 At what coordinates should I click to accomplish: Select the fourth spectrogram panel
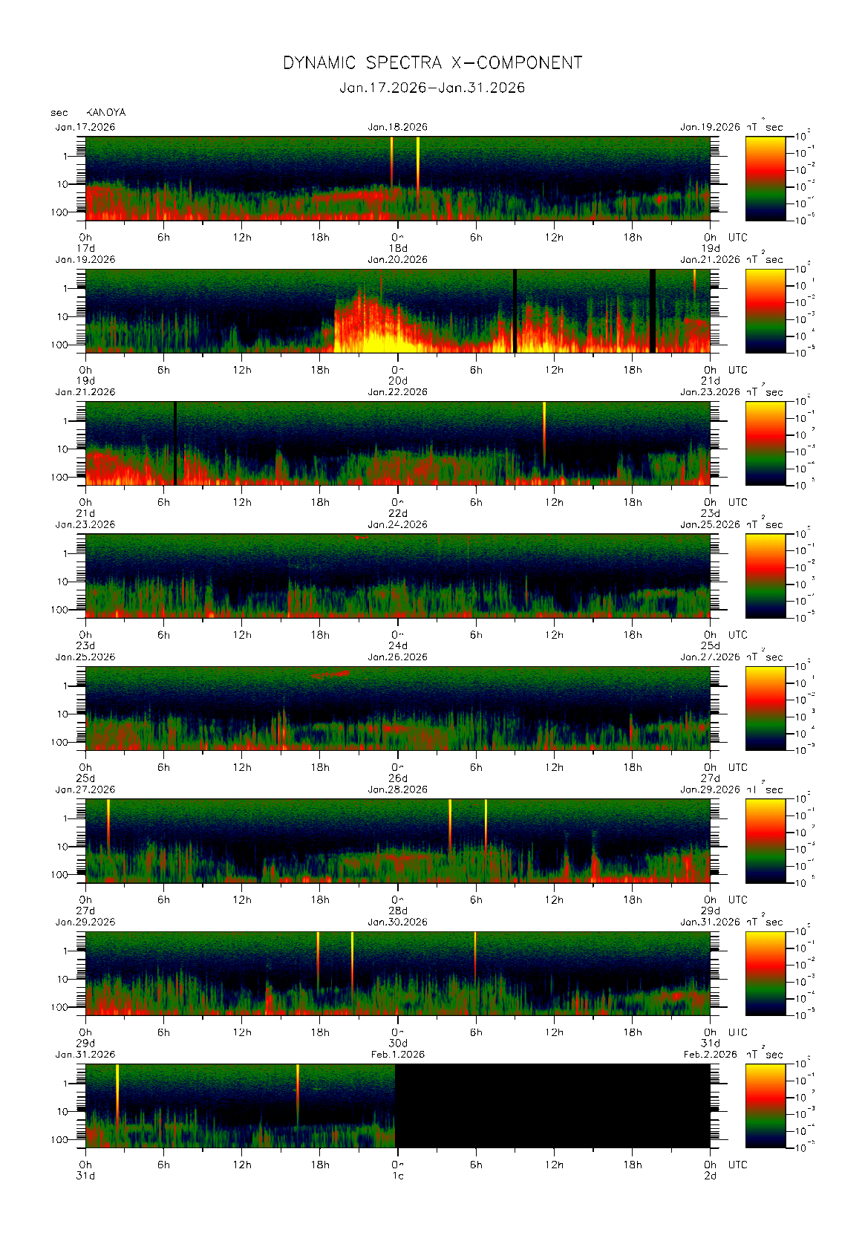tap(397, 576)
